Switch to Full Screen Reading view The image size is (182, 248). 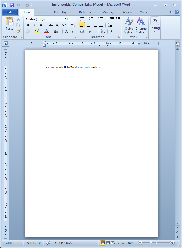108,243
